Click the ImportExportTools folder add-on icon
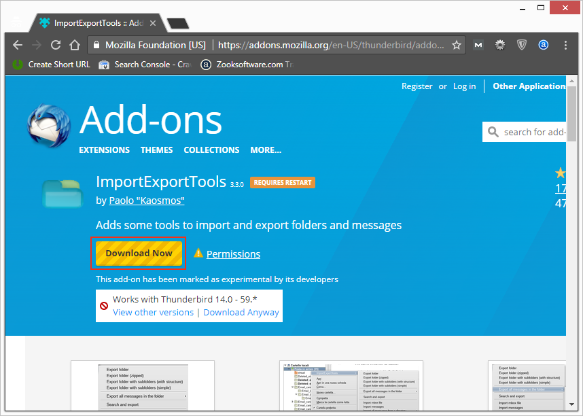The image size is (583, 416). (62, 193)
